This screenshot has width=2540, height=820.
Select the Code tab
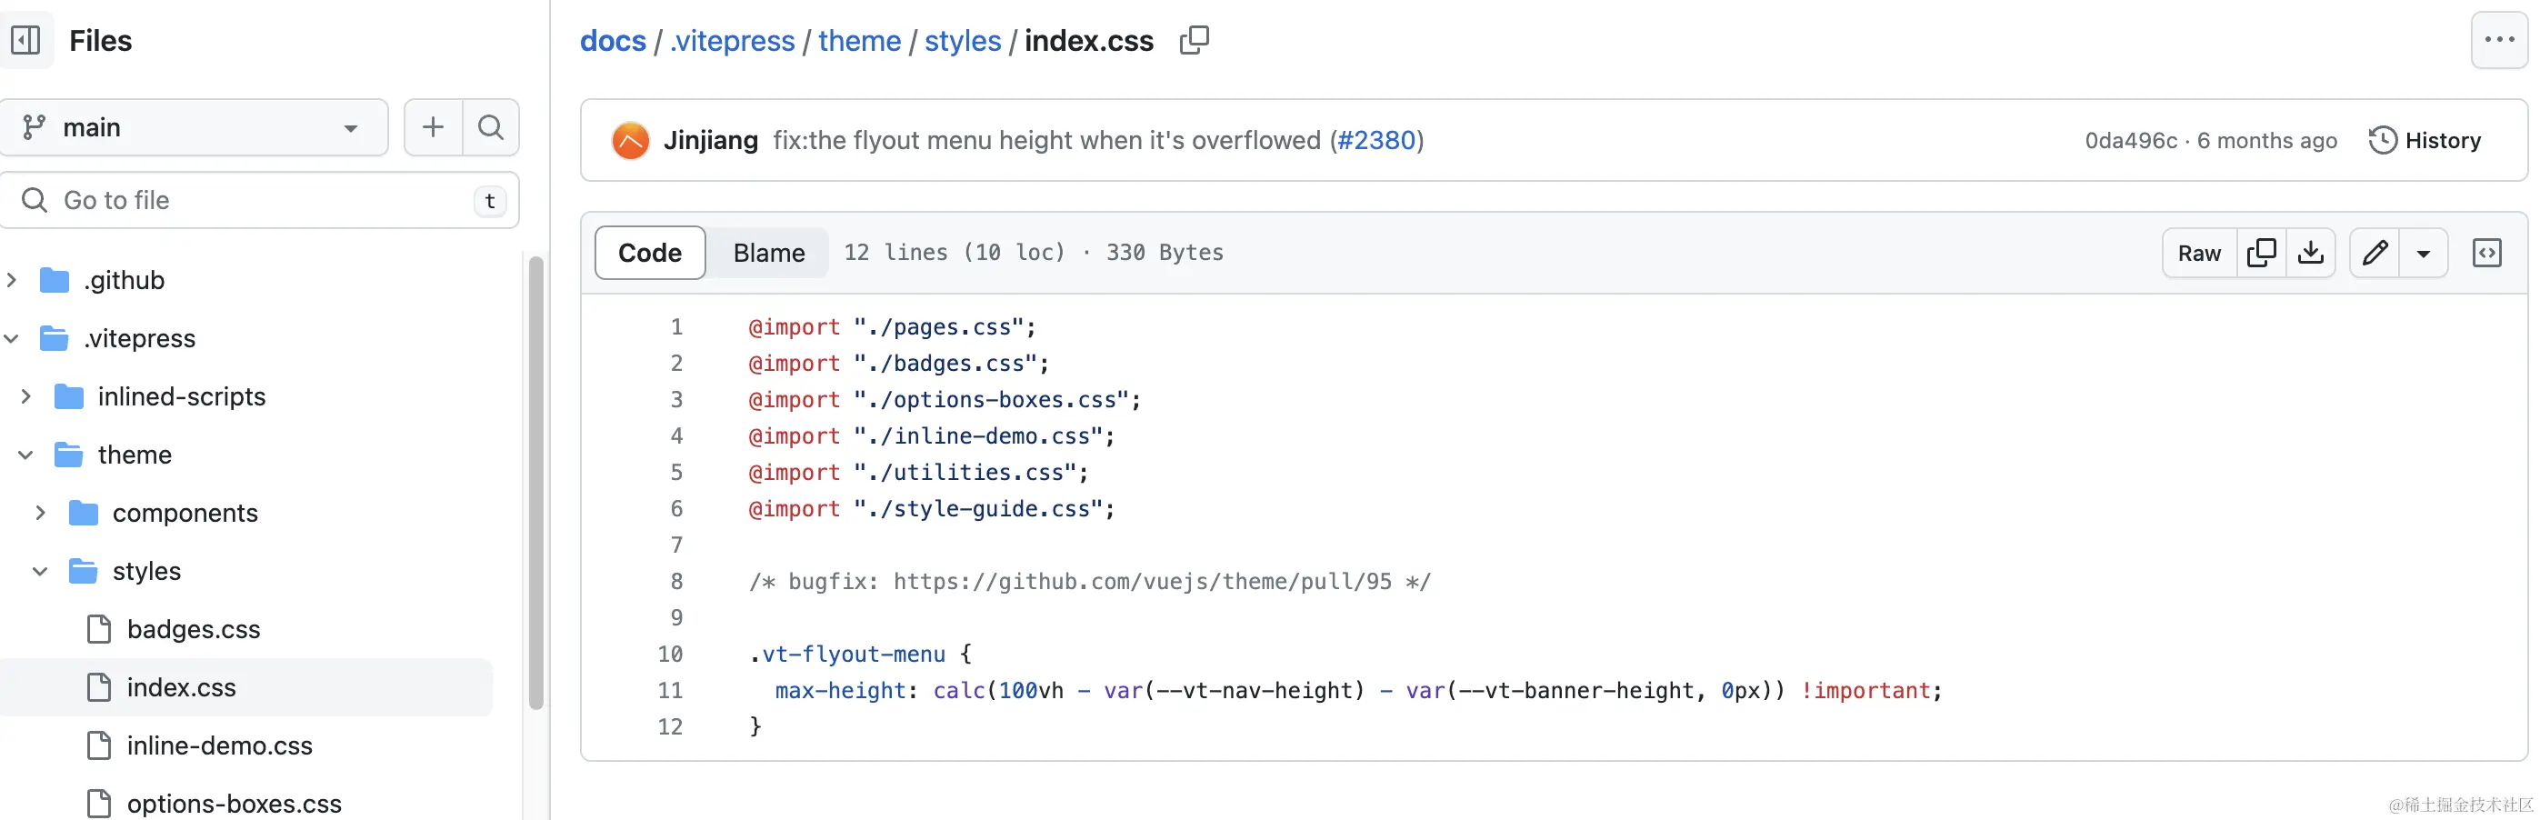coord(650,254)
